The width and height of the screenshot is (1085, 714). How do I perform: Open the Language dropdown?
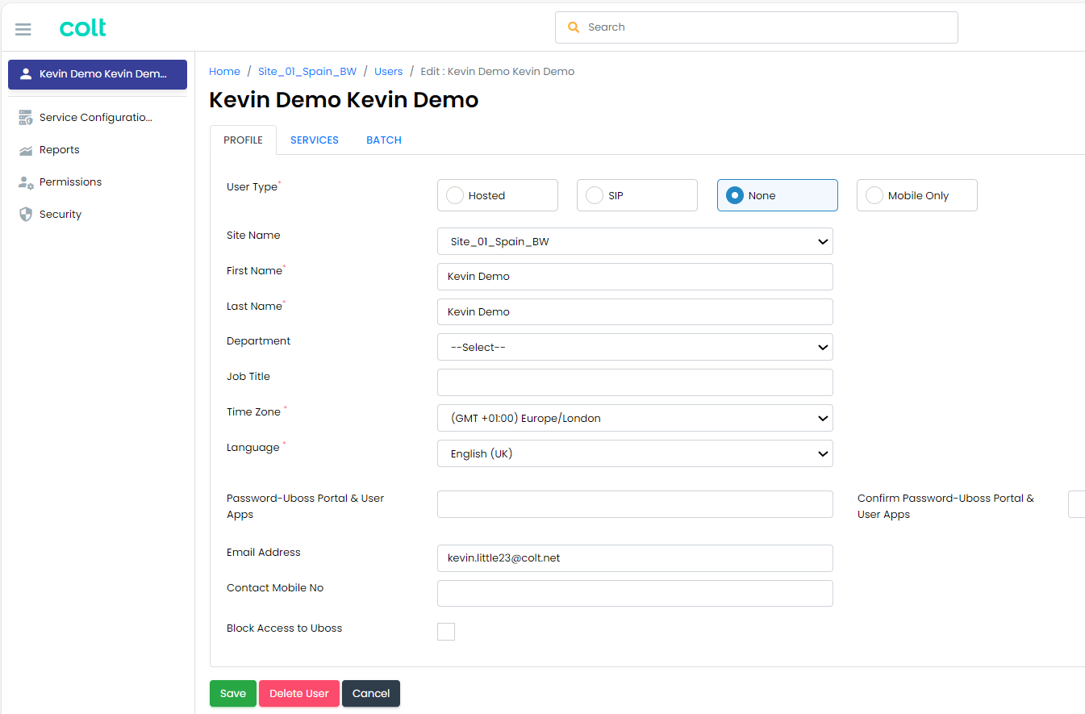point(635,453)
